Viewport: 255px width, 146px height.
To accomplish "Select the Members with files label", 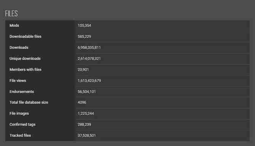I will tap(25, 70).
